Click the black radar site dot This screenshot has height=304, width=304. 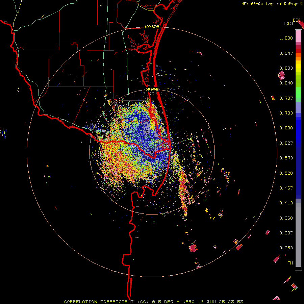point(152,152)
